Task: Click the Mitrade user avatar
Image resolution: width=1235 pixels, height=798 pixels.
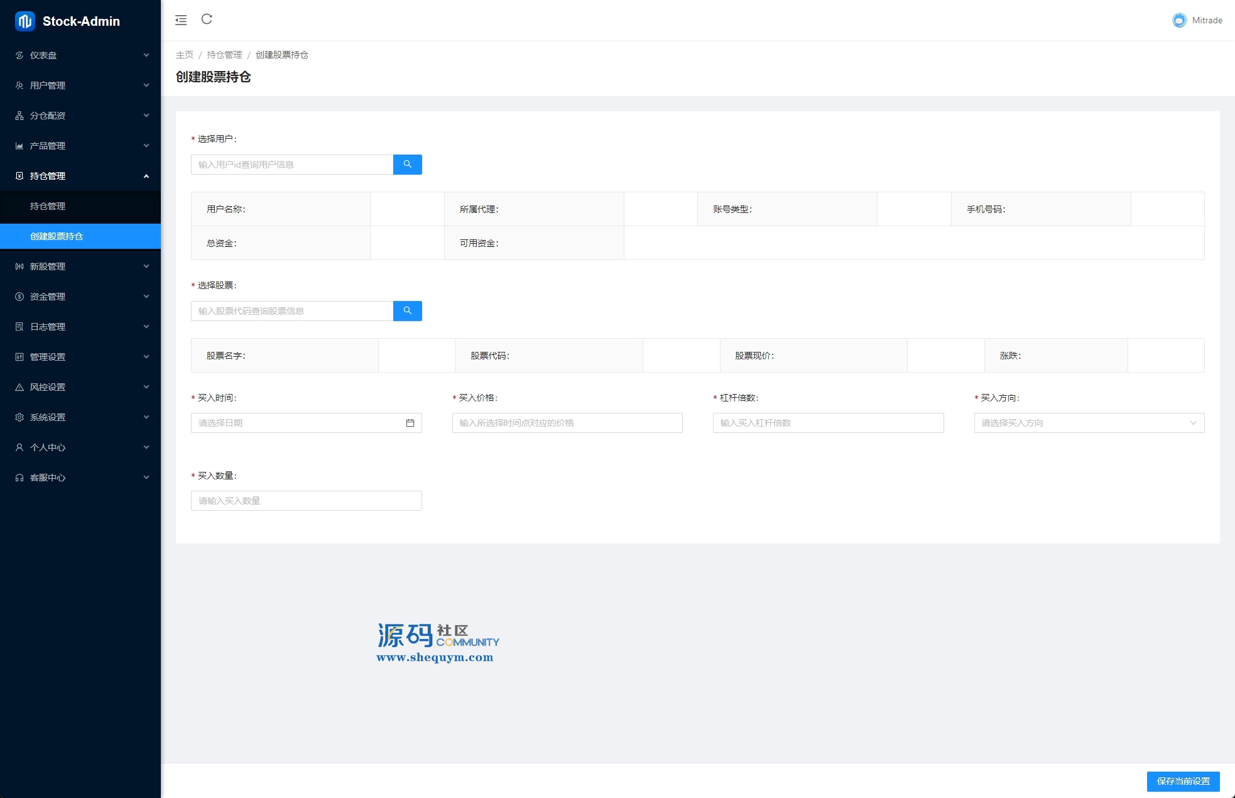Action: [1179, 20]
